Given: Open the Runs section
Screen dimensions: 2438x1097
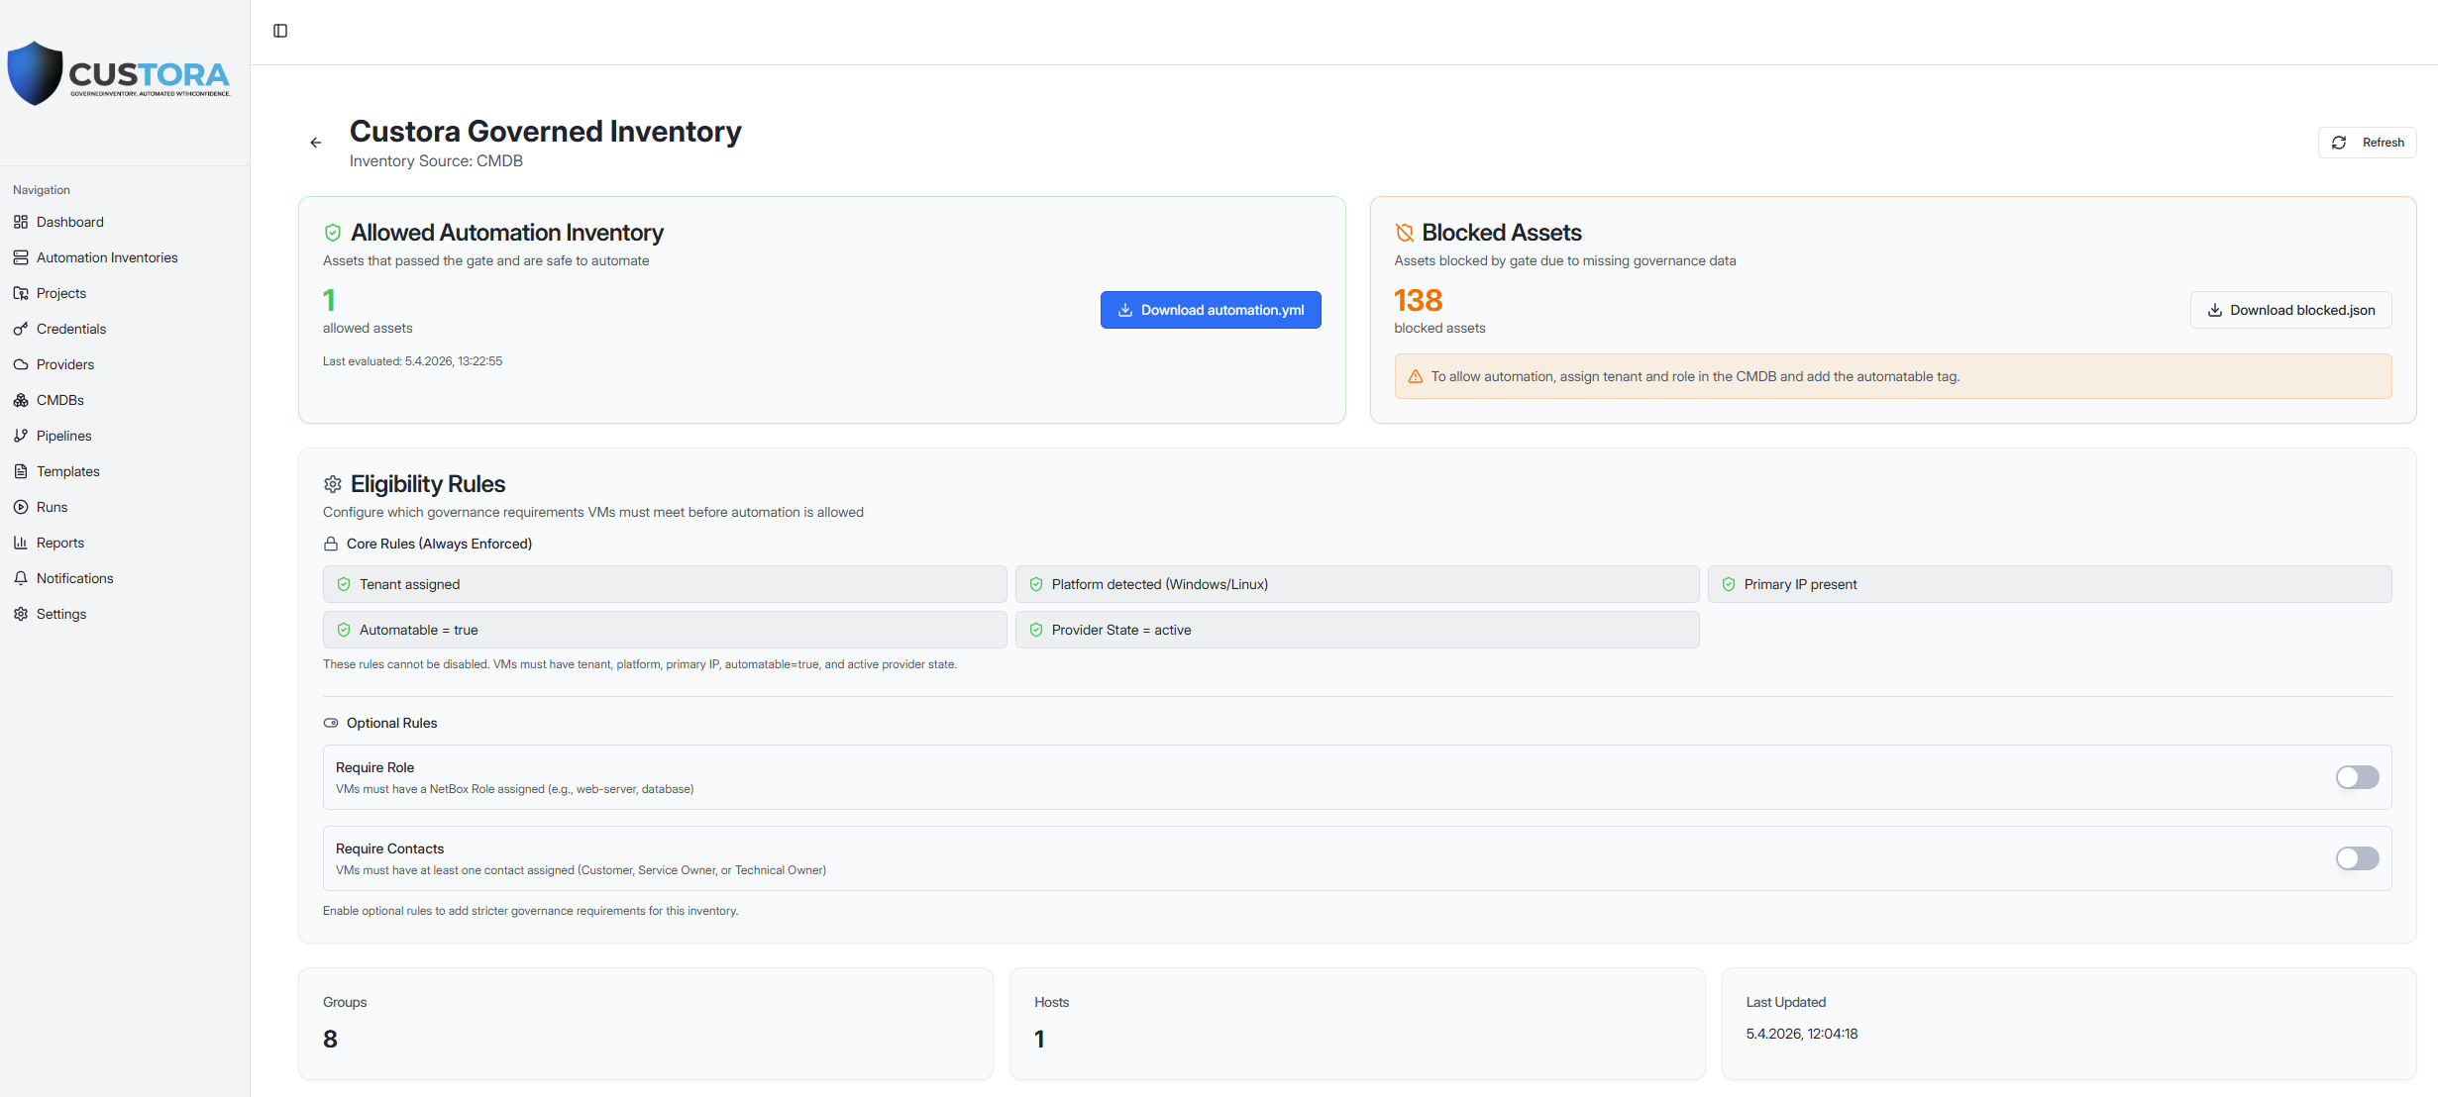Looking at the screenshot, I should tap(50, 506).
